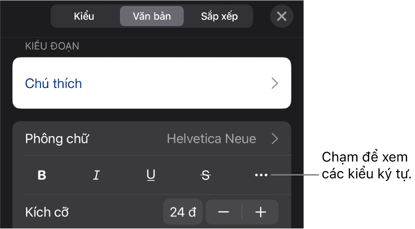The height and width of the screenshot is (229, 415).
Task: Switch to the Kiểu tab
Action: click(x=84, y=16)
